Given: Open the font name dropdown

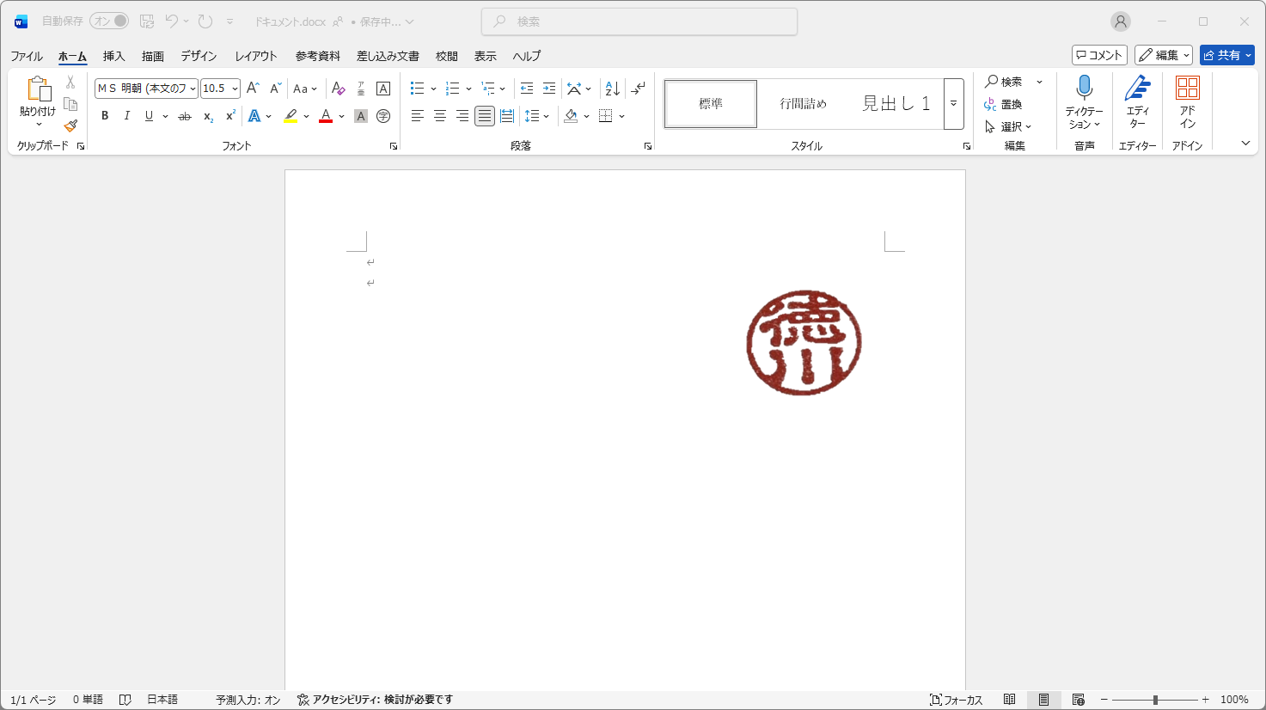Looking at the screenshot, I should tap(193, 89).
